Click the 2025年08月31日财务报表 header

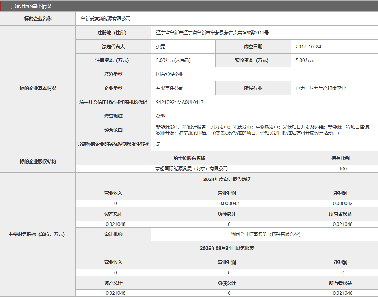click(x=226, y=248)
